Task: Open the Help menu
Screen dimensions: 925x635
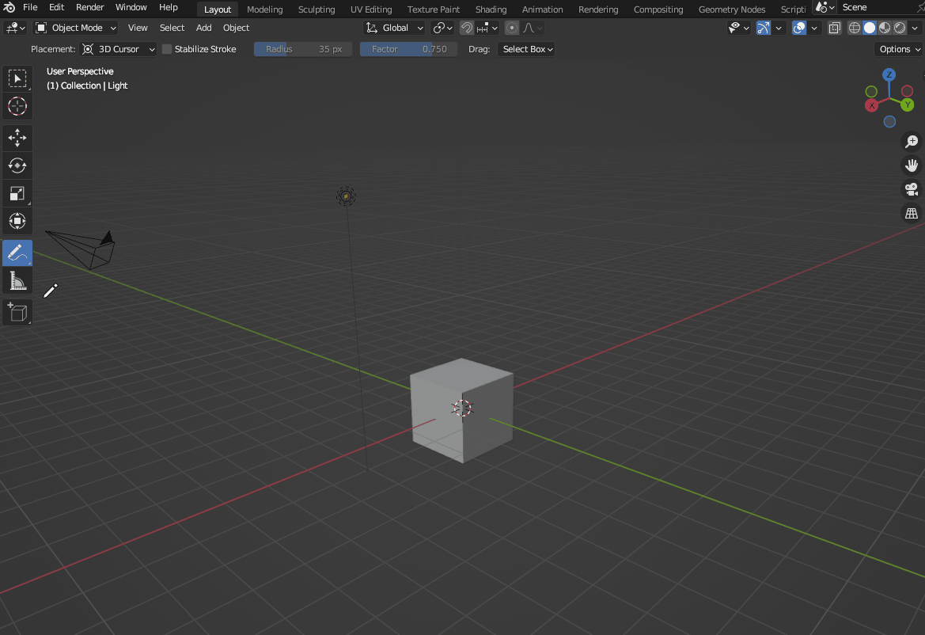Action: (168, 7)
